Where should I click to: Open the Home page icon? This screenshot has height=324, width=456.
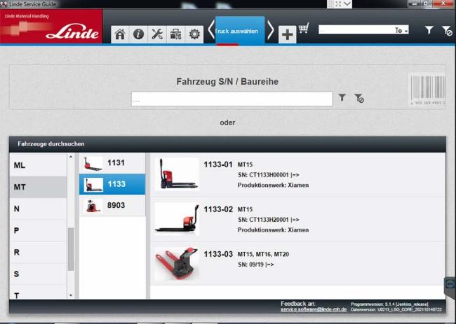120,34
